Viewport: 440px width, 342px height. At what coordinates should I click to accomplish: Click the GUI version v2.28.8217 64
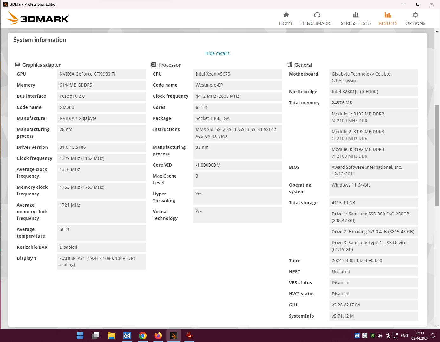374,305
